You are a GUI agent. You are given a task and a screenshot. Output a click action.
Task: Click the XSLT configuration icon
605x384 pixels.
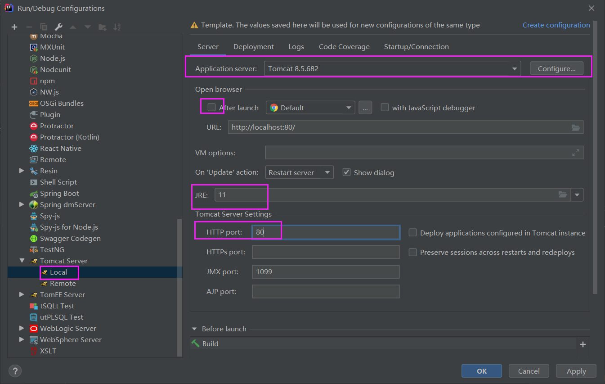(33, 351)
